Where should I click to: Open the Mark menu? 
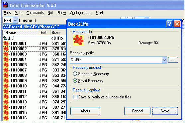[x=19, y=13]
